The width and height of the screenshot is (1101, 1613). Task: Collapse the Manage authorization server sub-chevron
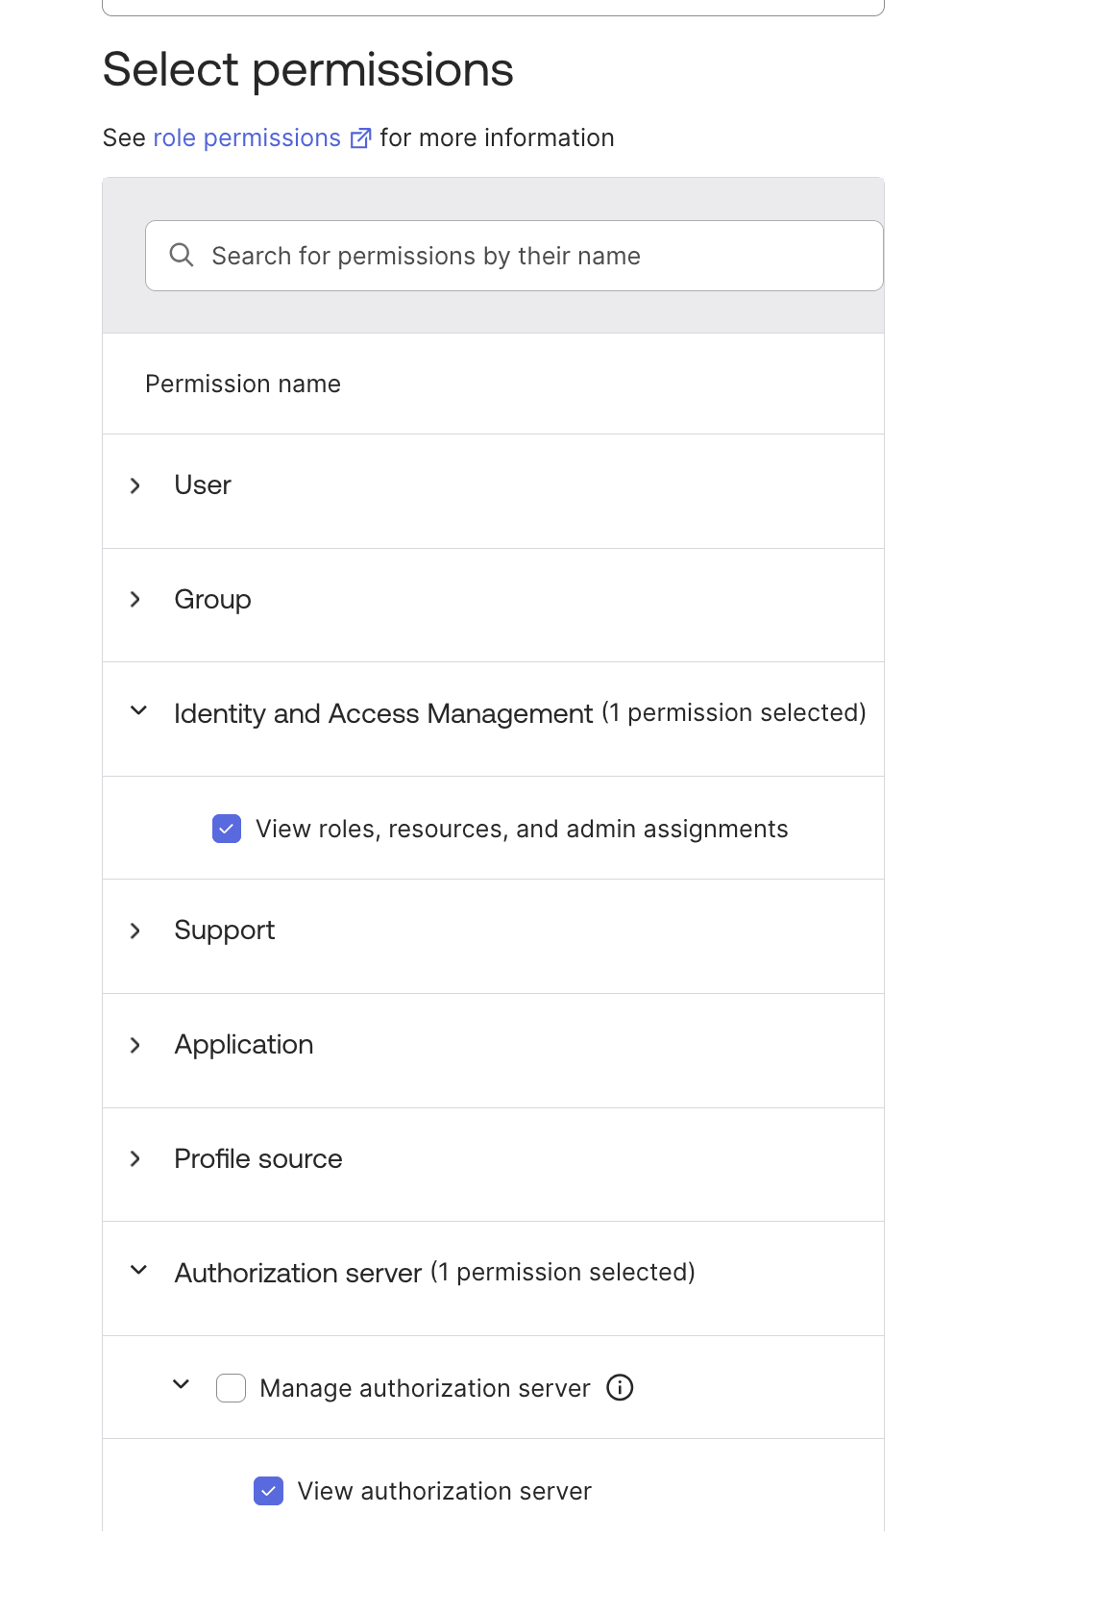(x=181, y=1385)
